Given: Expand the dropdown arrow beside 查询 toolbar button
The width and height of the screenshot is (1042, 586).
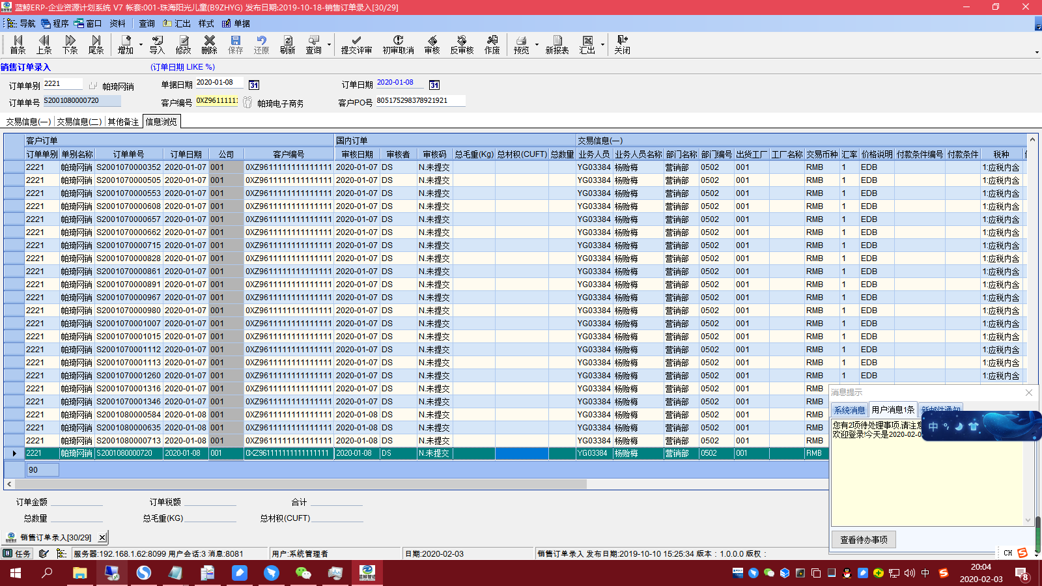Looking at the screenshot, I should tap(329, 45).
